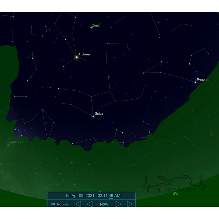Tap the green Zenith cross marker
Image resolution: width=219 pixels, height=219 pixels.
coord(91,28)
